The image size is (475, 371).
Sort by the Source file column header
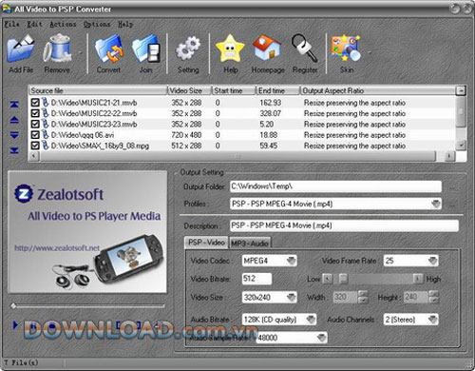point(98,90)
